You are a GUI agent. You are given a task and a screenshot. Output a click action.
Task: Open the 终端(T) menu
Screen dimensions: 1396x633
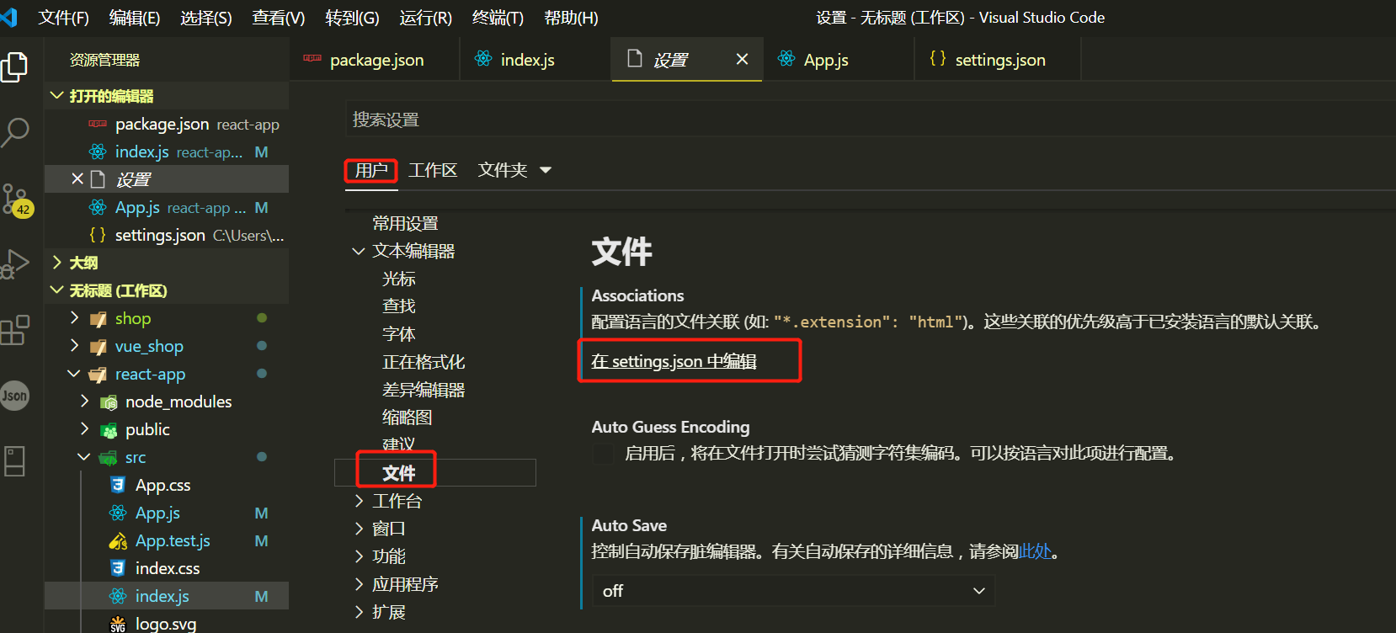(x=498, y=18)
